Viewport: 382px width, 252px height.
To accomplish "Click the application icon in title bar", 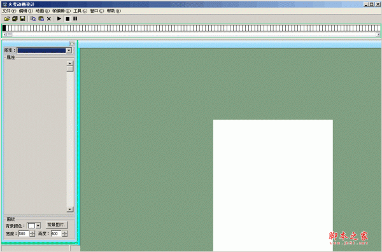I will pos(5,4).
